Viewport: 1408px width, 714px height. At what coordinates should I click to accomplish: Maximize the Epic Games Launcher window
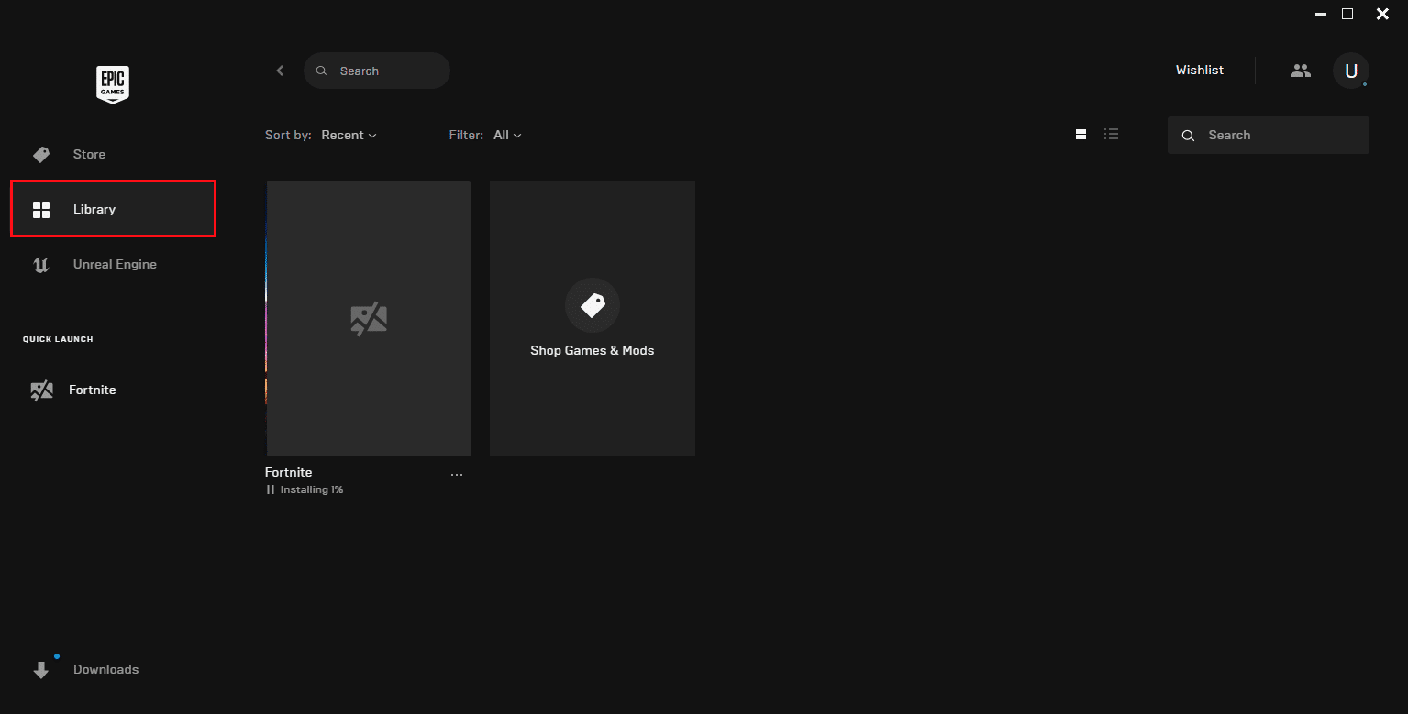tap(1347, 14)
